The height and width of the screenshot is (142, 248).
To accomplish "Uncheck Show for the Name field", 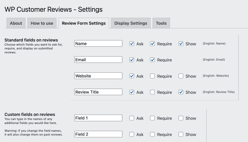I will coord(181,44).
